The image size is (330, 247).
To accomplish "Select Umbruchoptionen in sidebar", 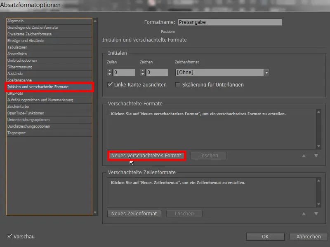I will 49,61.
